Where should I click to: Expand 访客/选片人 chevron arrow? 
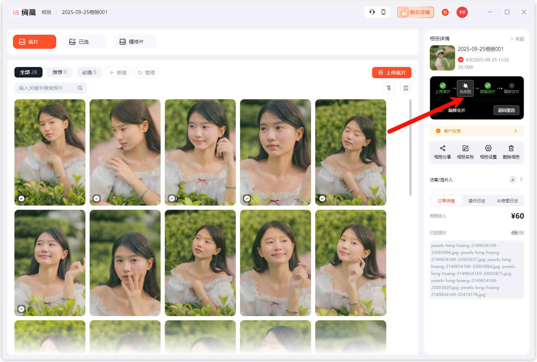coord(521,179)
